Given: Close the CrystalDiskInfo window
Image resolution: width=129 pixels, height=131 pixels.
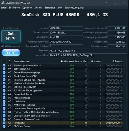Looking at the screenshot, I should tap(124, 3).
